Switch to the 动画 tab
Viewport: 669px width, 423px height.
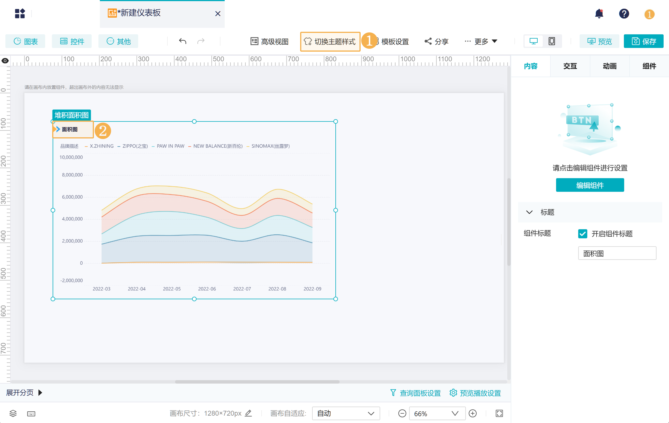click(610, 66)
